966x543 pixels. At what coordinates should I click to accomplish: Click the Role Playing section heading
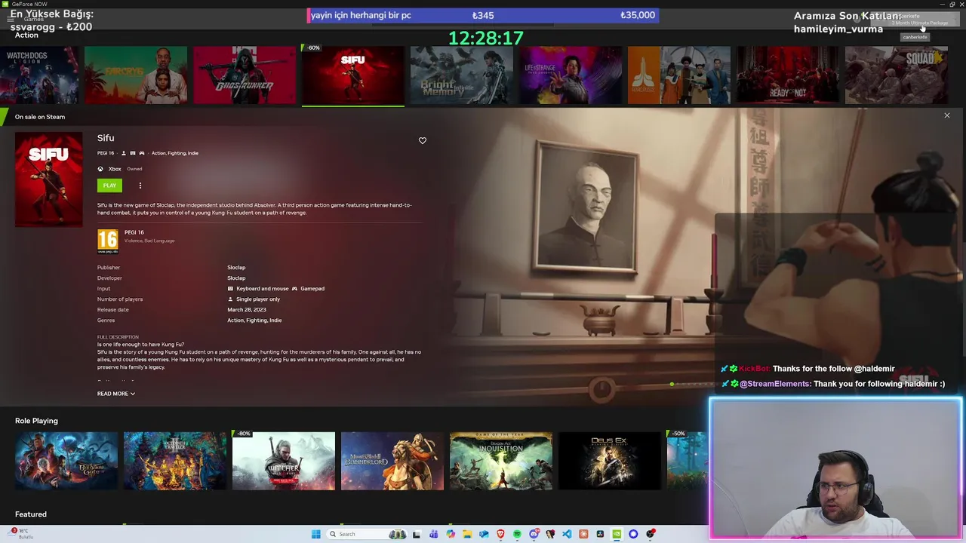(36, 421)
